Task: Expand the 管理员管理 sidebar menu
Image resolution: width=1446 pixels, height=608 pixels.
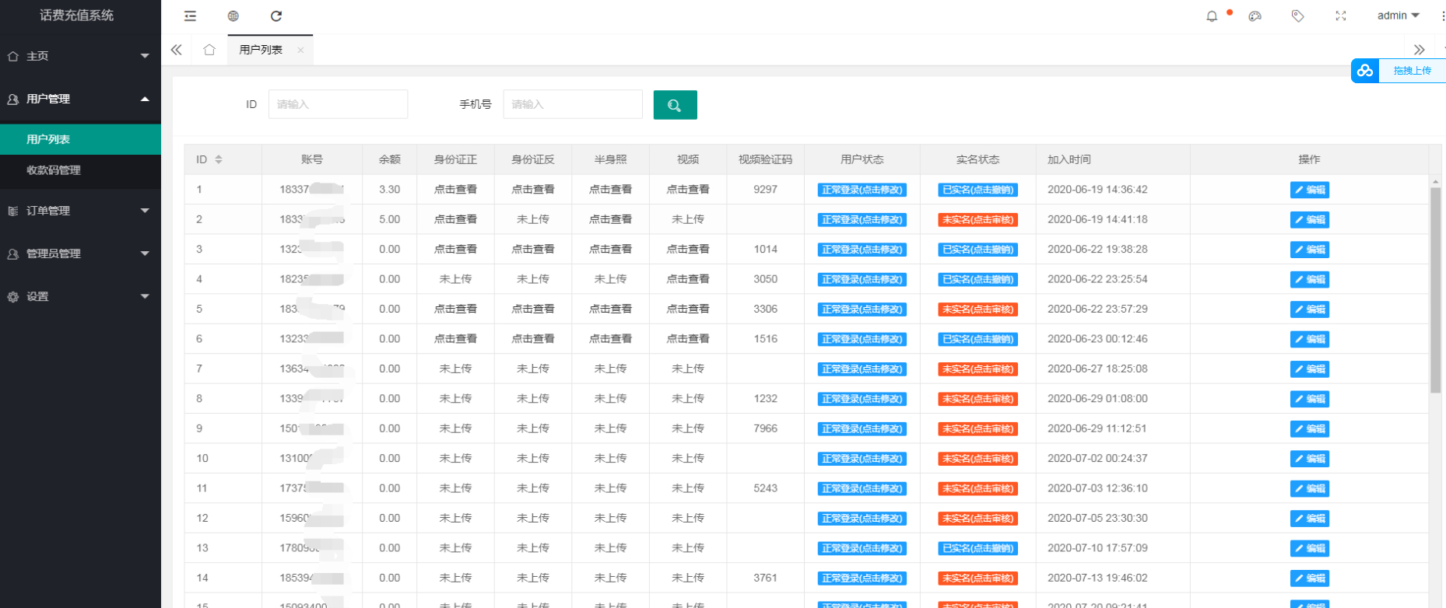Action: 80,253
